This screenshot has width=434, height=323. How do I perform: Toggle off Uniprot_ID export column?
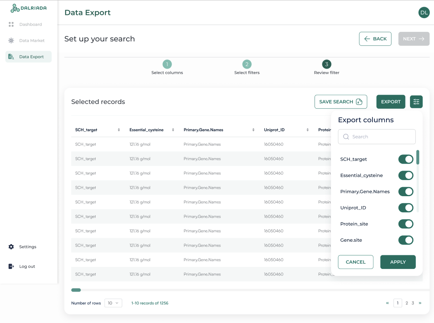point(406,208)
